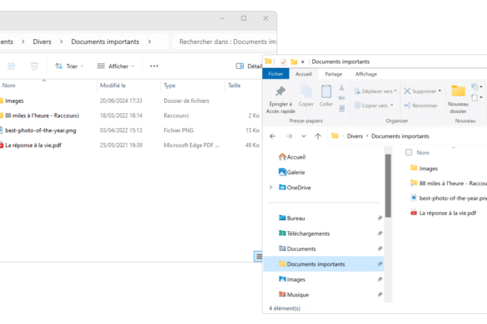This screenshot has height=324, width=487.
Task: Open the Fichier ribbon tab
Action: 276,74
